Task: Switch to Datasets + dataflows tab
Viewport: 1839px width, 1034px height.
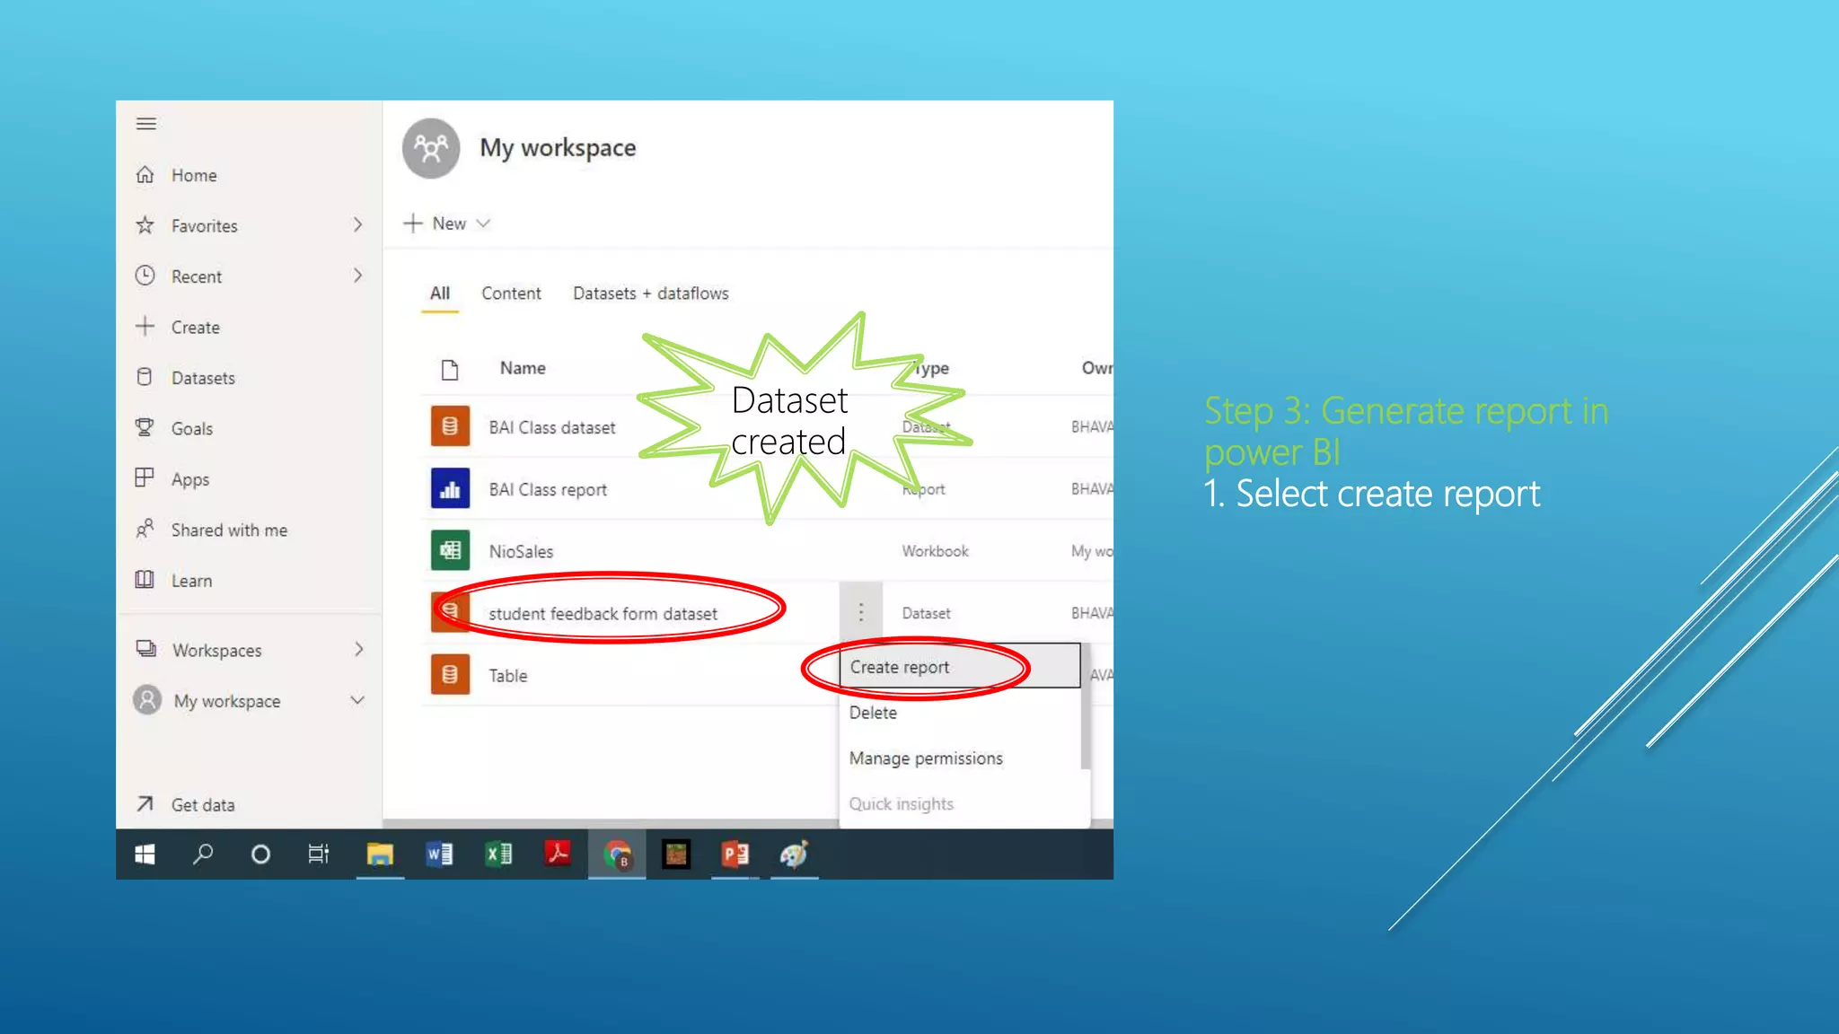Action: click(x=650, y=294)
